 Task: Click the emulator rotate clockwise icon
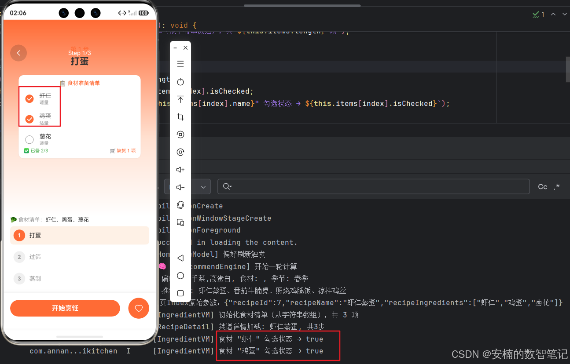point(180,152)
